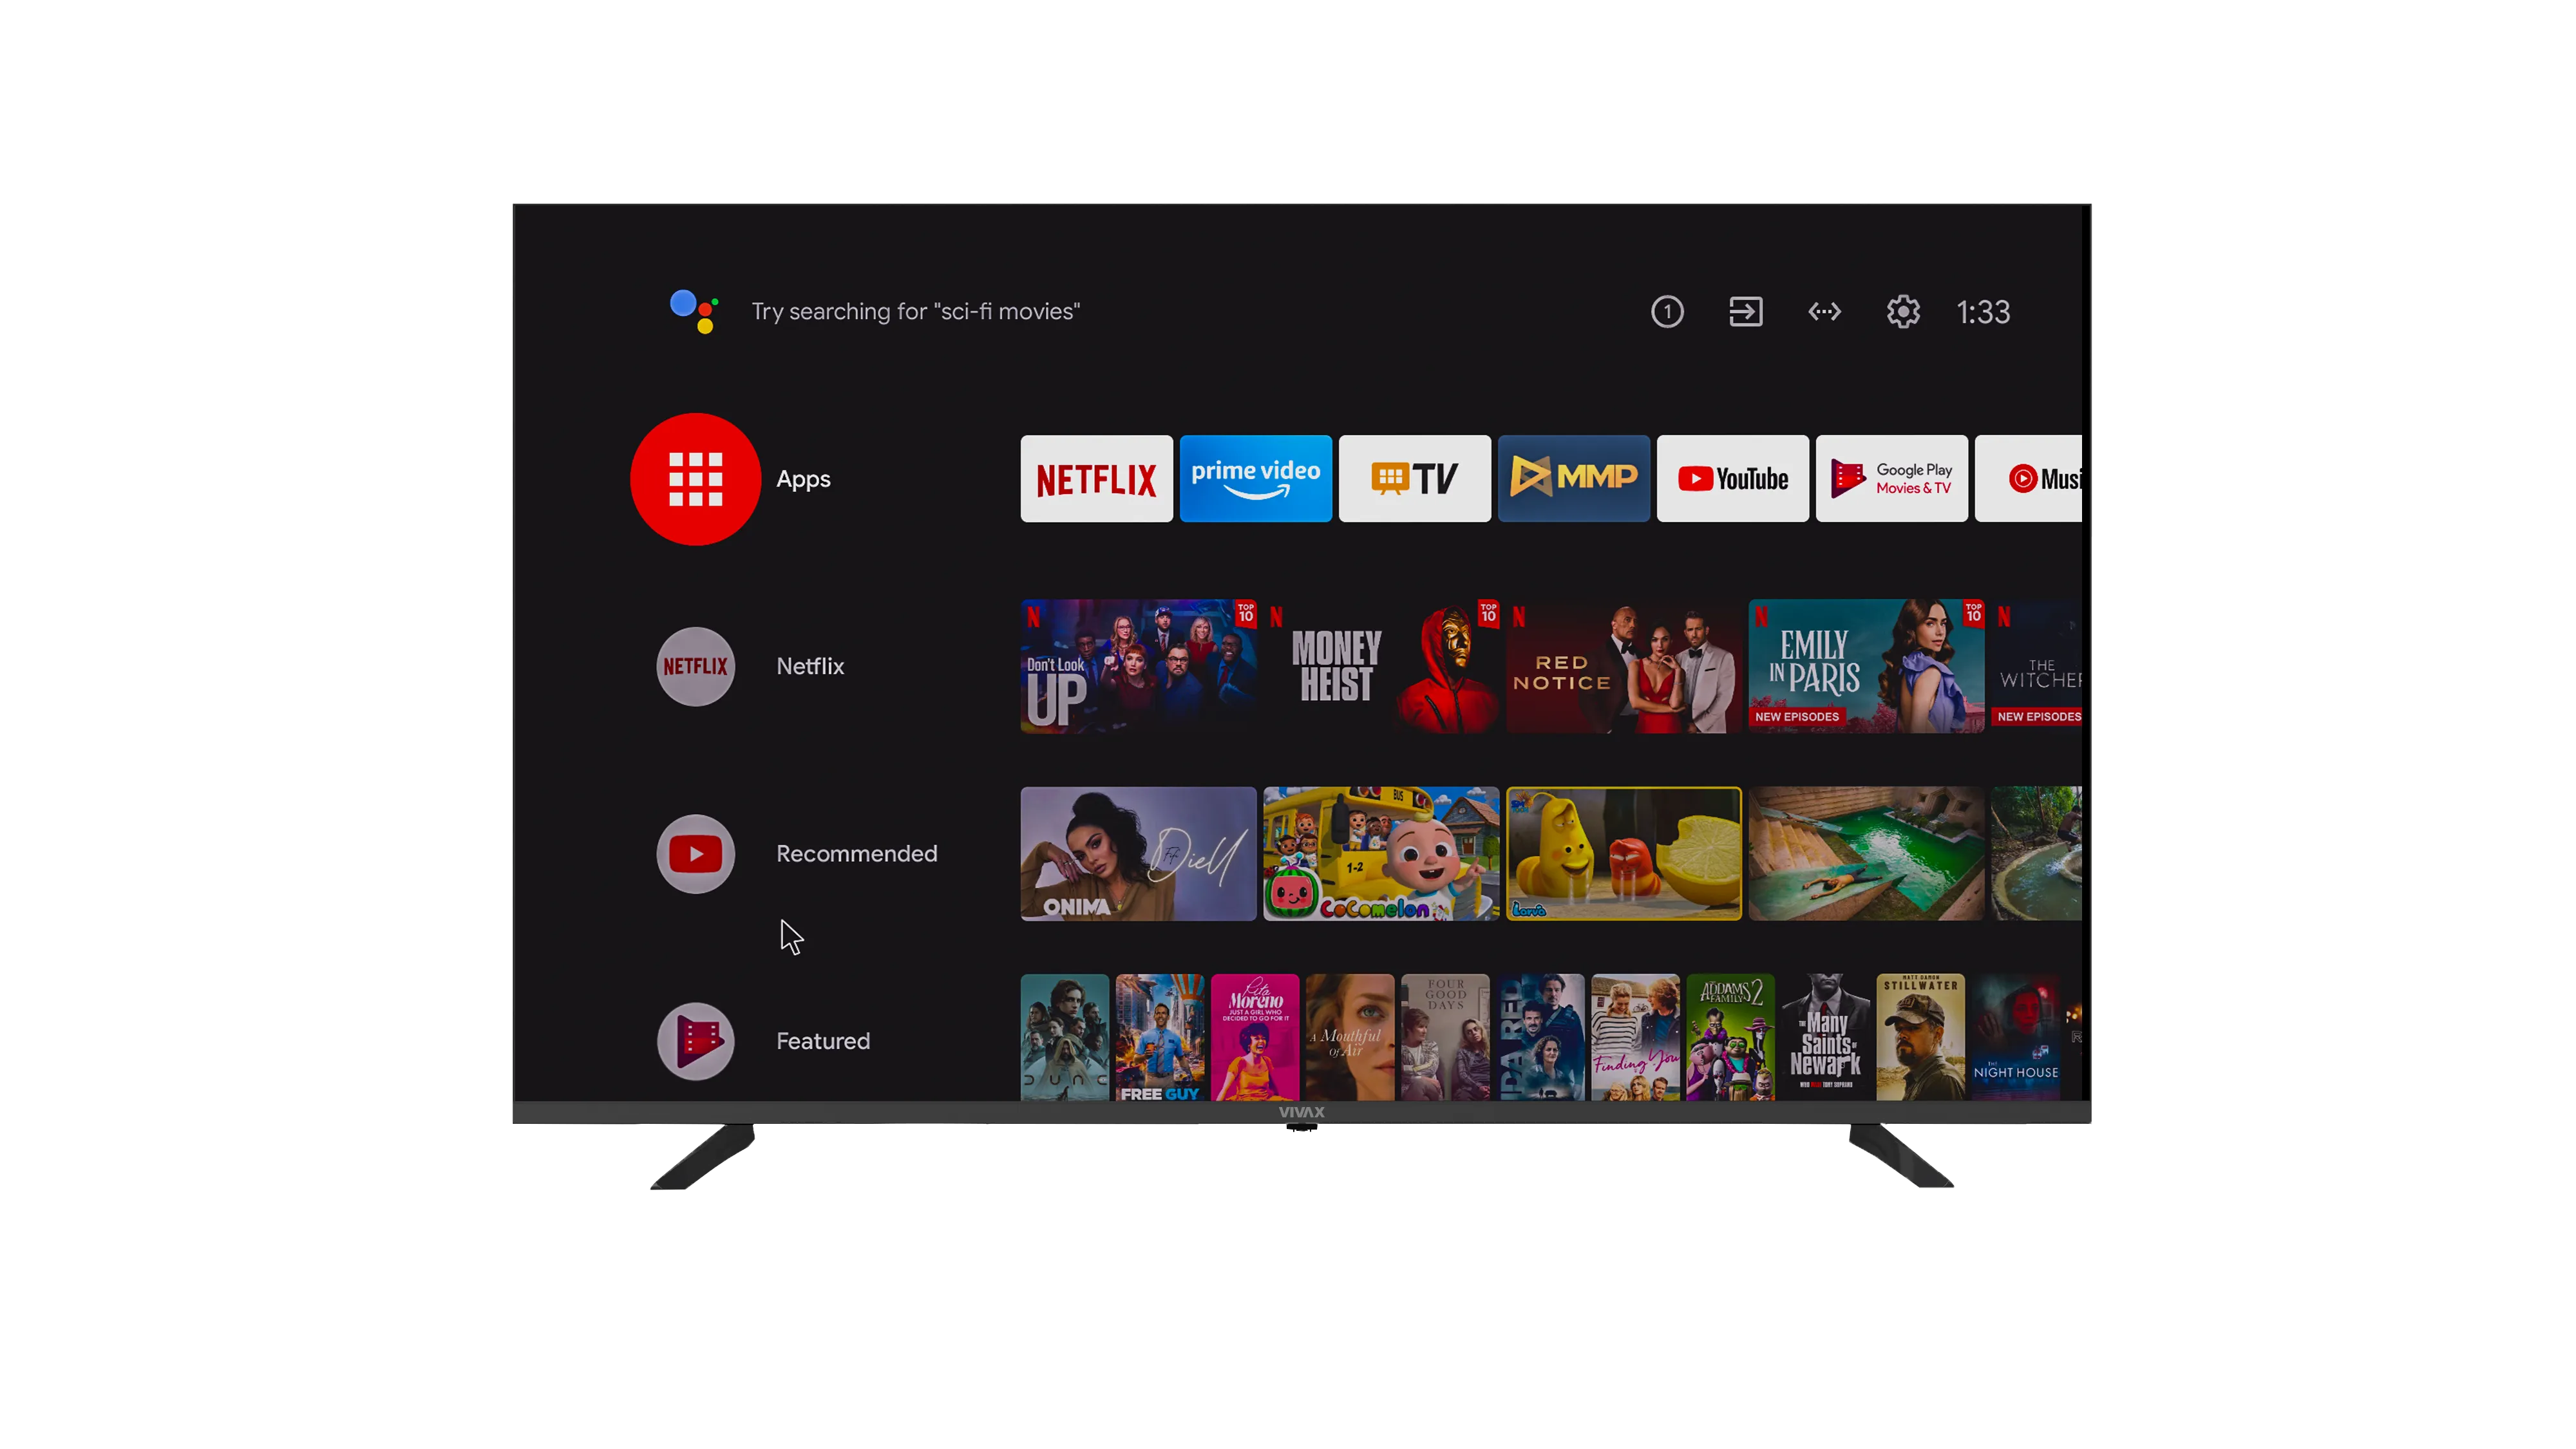Open The Many Saints of Newark poster
Image resolution: width=2576 pixels, height=1449 pixels.
coord(1826,1037)
